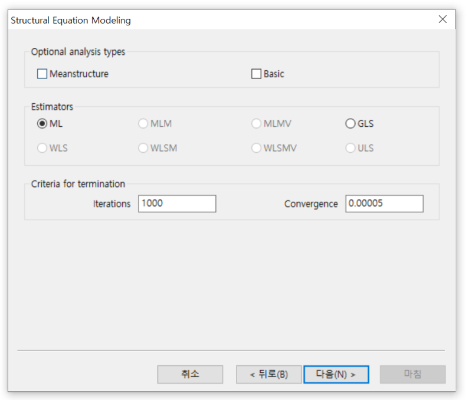Go back with the 뒤로(B) button

[269, 375]
